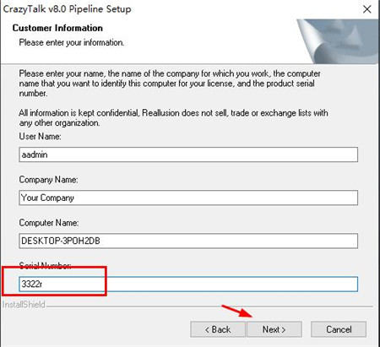Image resolution: width=380 pixels, height=347 pixels.
Task: Click inside the DESKTOP-3POH2DB computer name box
Action: 188,241
